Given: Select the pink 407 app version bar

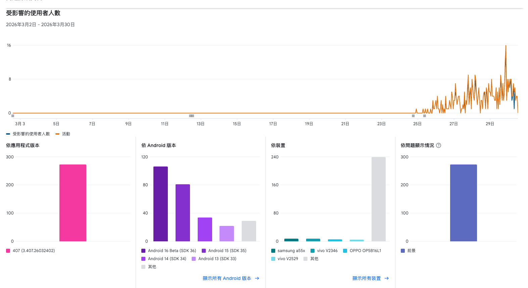Looking at the screenshot, I should coord(73,203).
